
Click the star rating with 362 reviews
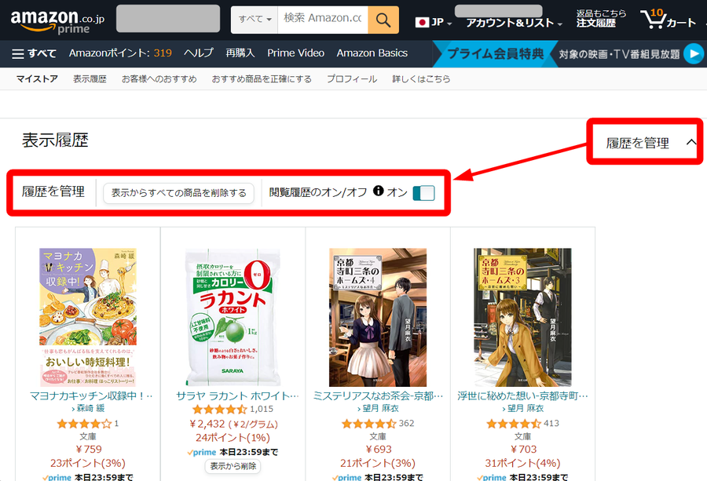click(368, 424)
